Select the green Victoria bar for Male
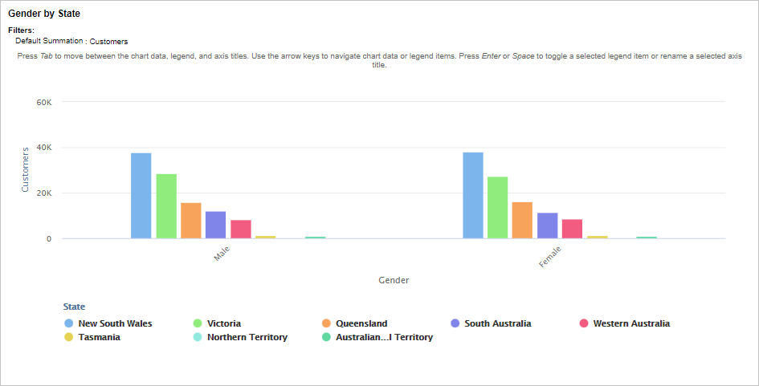 pyautogui.click(x=166, y=206)
